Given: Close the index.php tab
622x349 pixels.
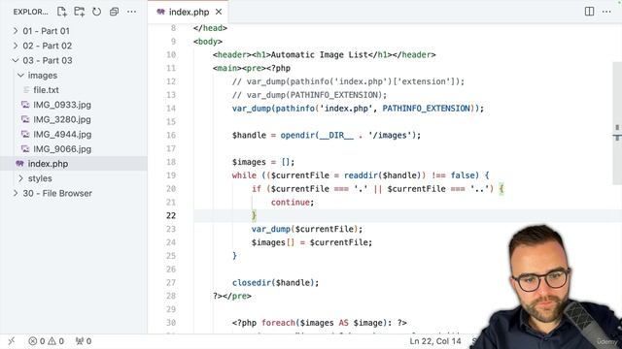Looking at the screenshot, I should coord(219,12).
